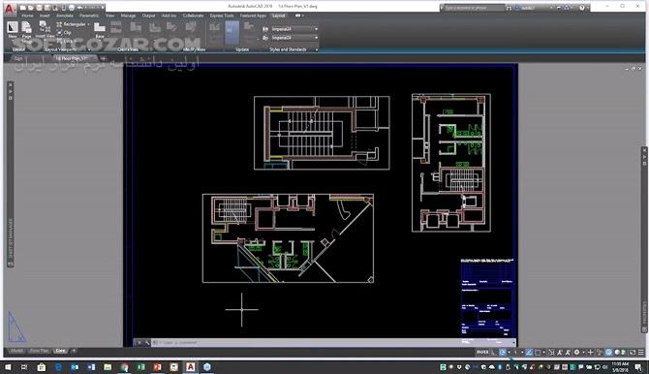
Task: Toggle Clean Screen in status bar
Action: (633, 353)
